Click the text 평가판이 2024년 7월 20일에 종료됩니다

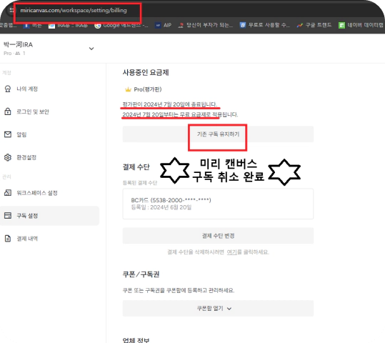pyautogui.click(x=170, y=104)
